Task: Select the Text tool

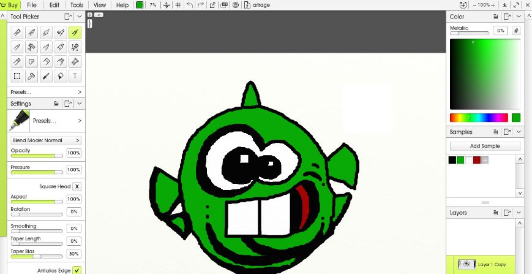Action: click(x=75, y=77)
